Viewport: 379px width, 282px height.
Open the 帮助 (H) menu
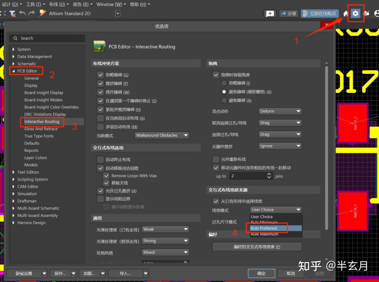[140, 4]
